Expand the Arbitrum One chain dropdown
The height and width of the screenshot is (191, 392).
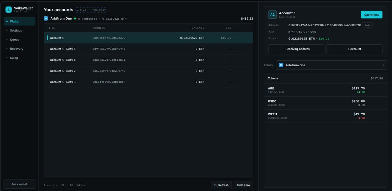(x=331, y=65)
